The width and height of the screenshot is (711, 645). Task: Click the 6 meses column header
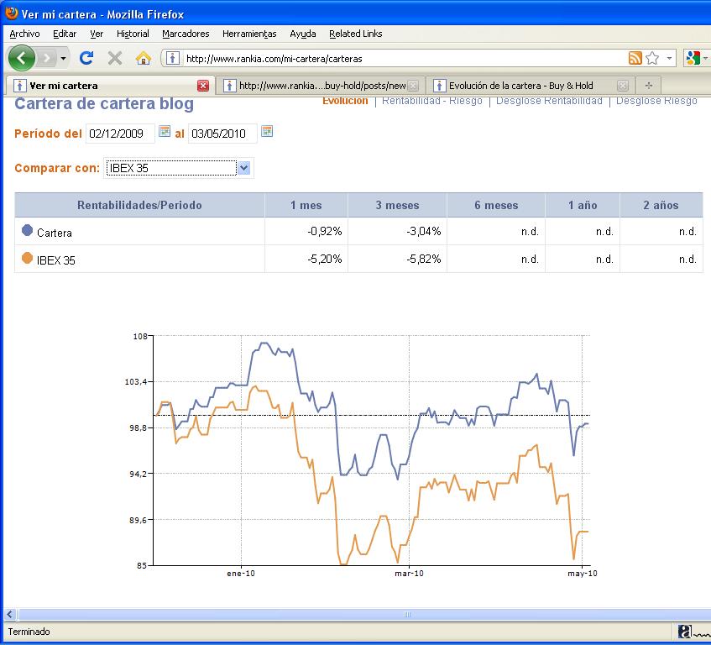tap(496, 205)
